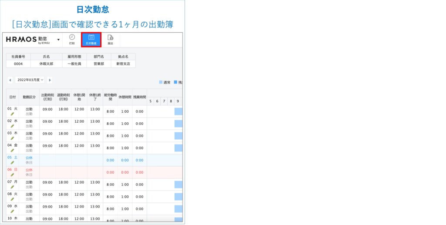Viewport: 446px width, 225px height.
Task: Click the edit pencil for 04 金
Action: click(13, 151)
